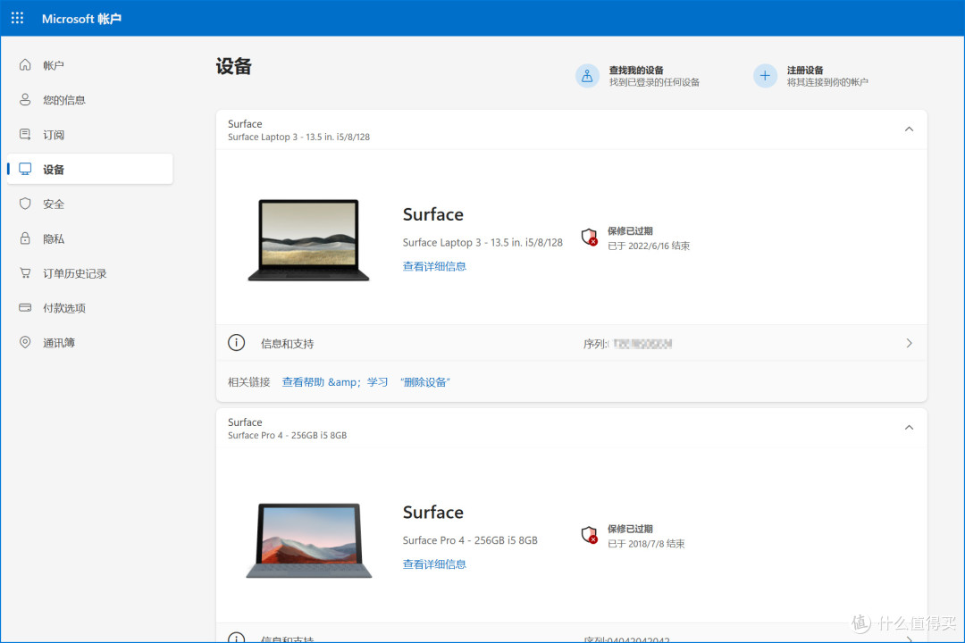Image resolution: width=965 pixels, height=643 pixels.
Task: Click the 查找我的设备 text link
Action: pyautogui.click(x=636, y=70)
